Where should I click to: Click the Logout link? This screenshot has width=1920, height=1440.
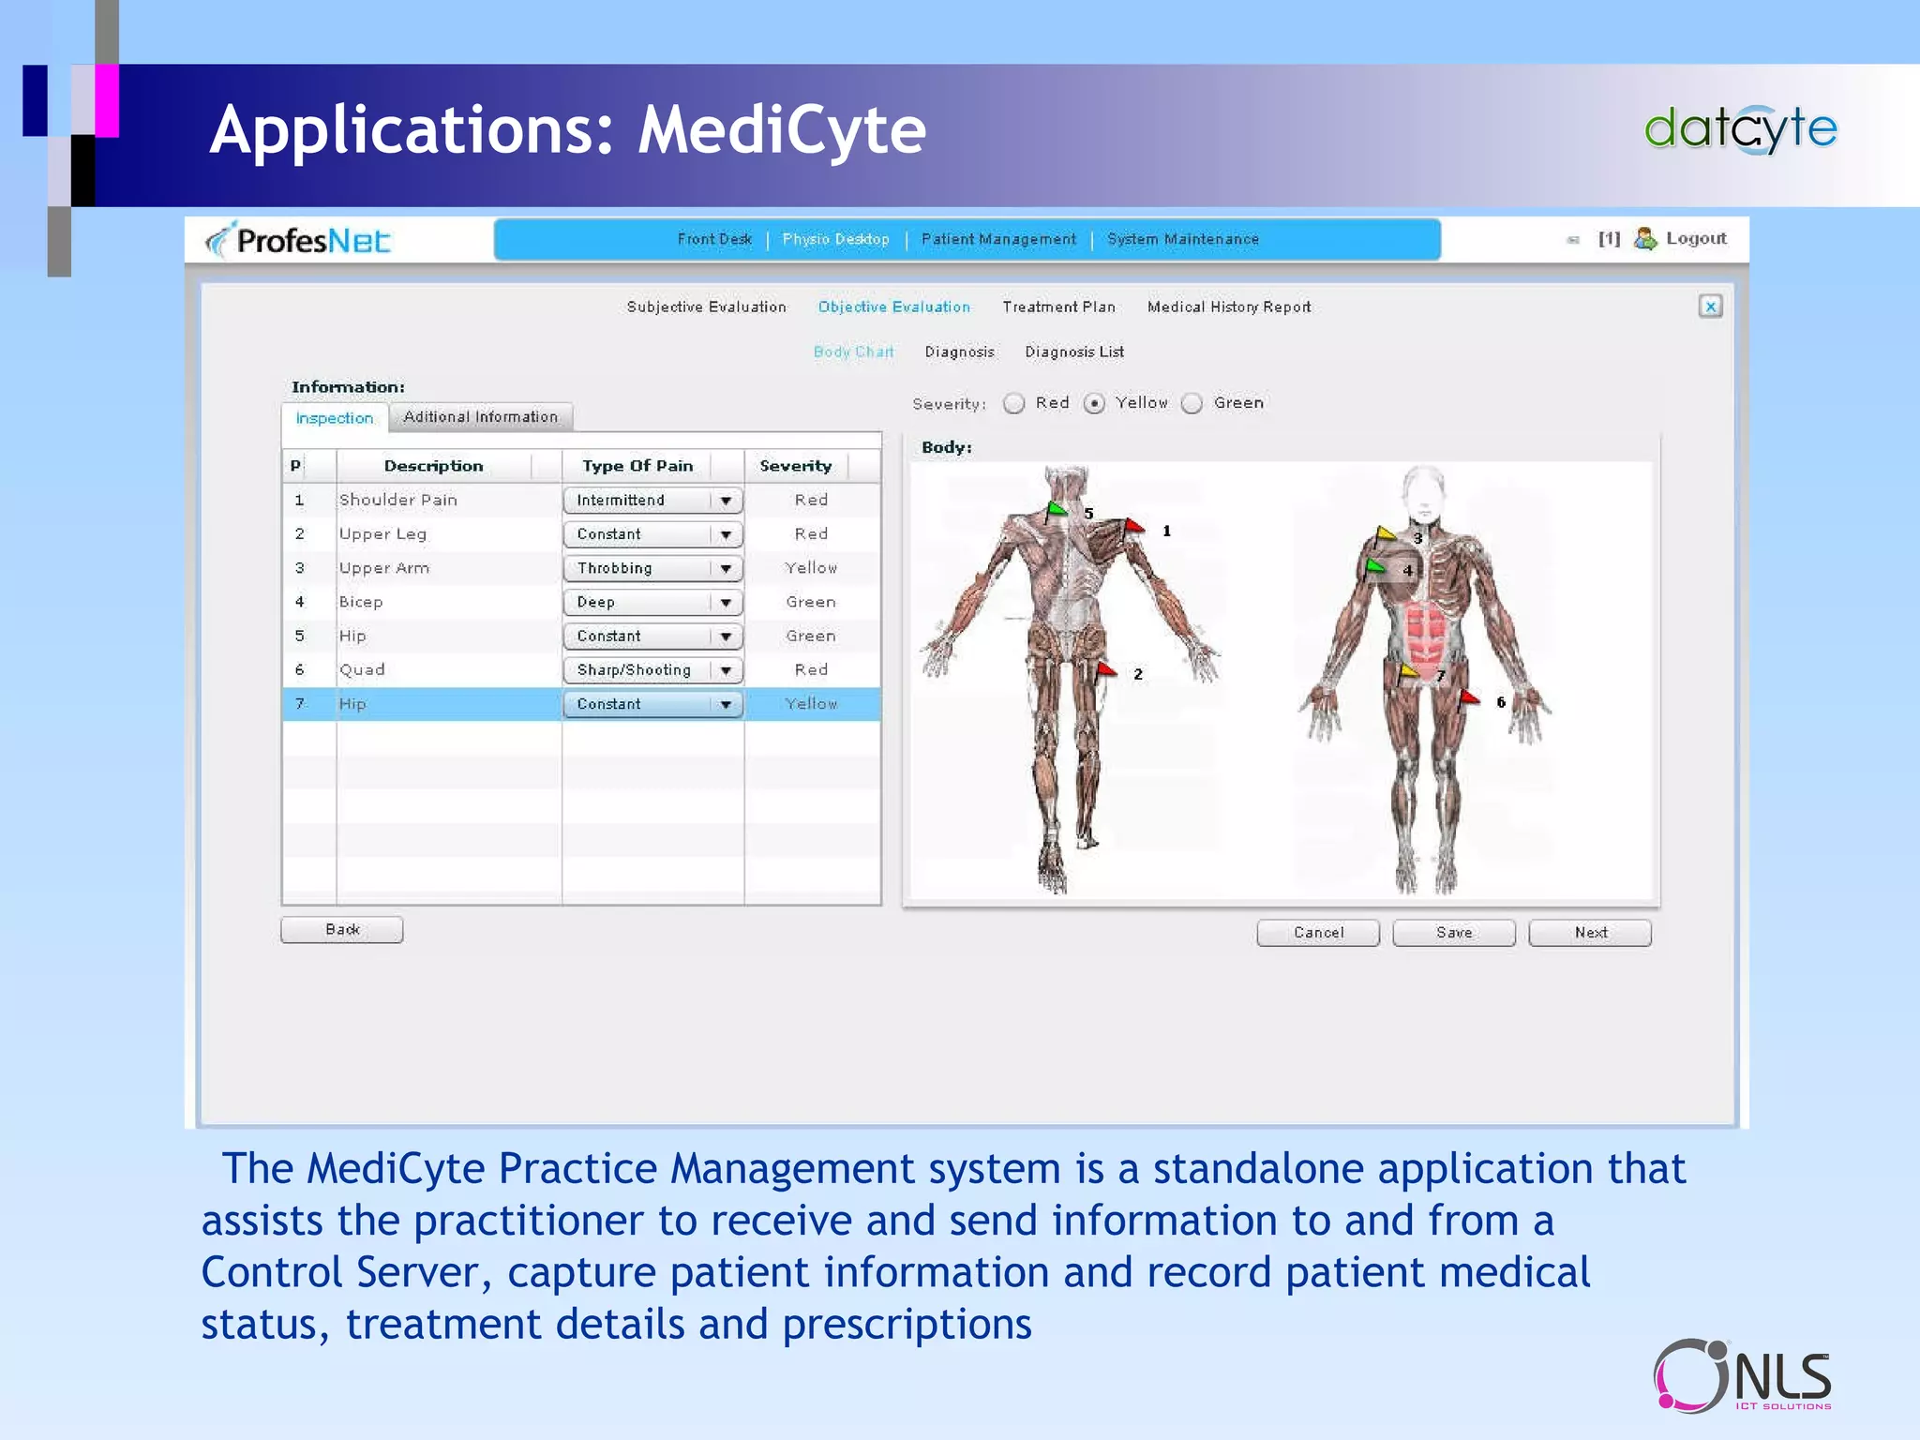click(1696, 238)
